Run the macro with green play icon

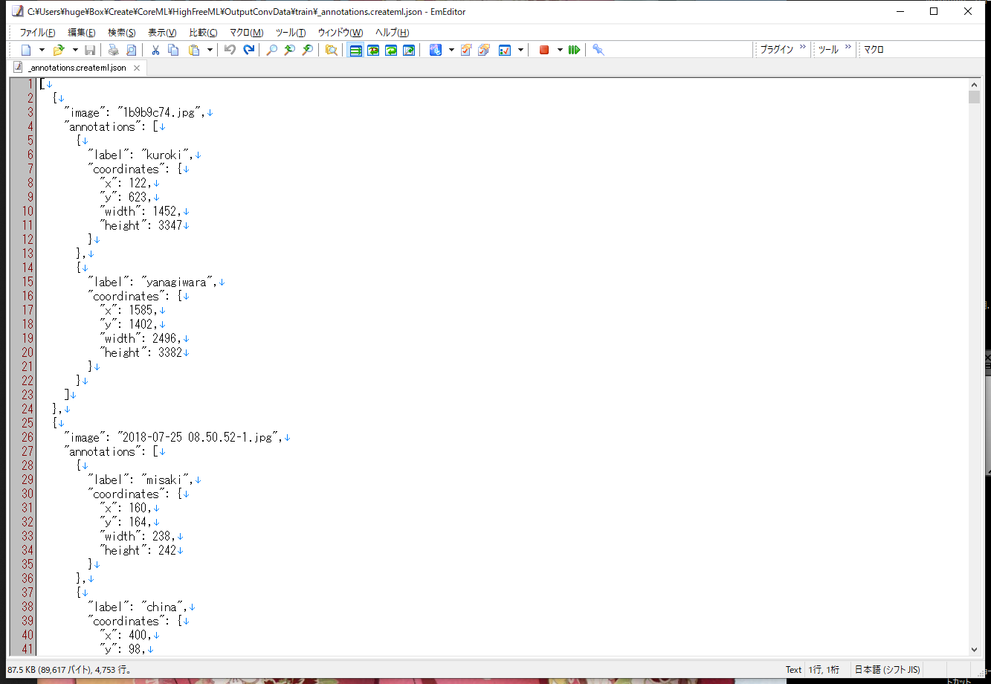tap(574, 50)
